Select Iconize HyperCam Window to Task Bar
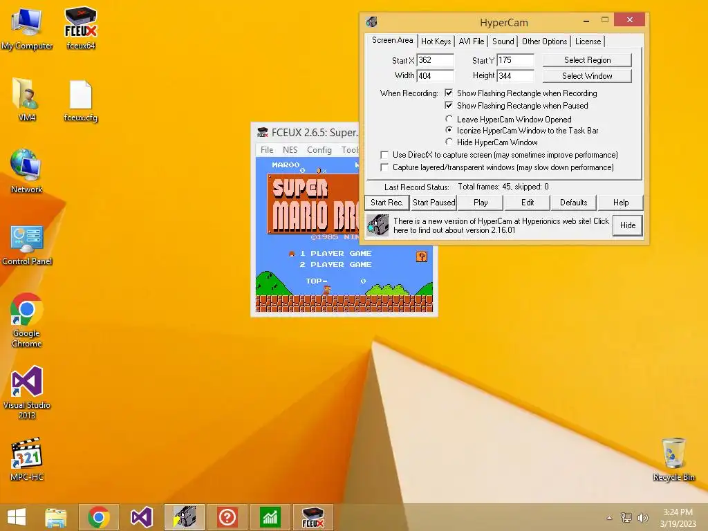The width and height of the screenshot is (708, 531). tap(449, 130)
